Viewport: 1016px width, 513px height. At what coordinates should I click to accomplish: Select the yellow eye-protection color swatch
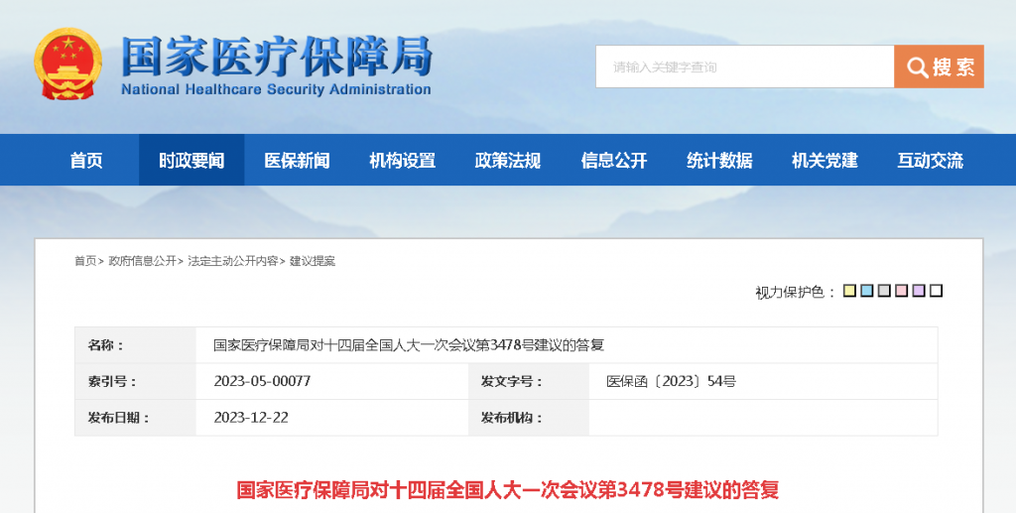pyautogui.click(x=849, y=291)
